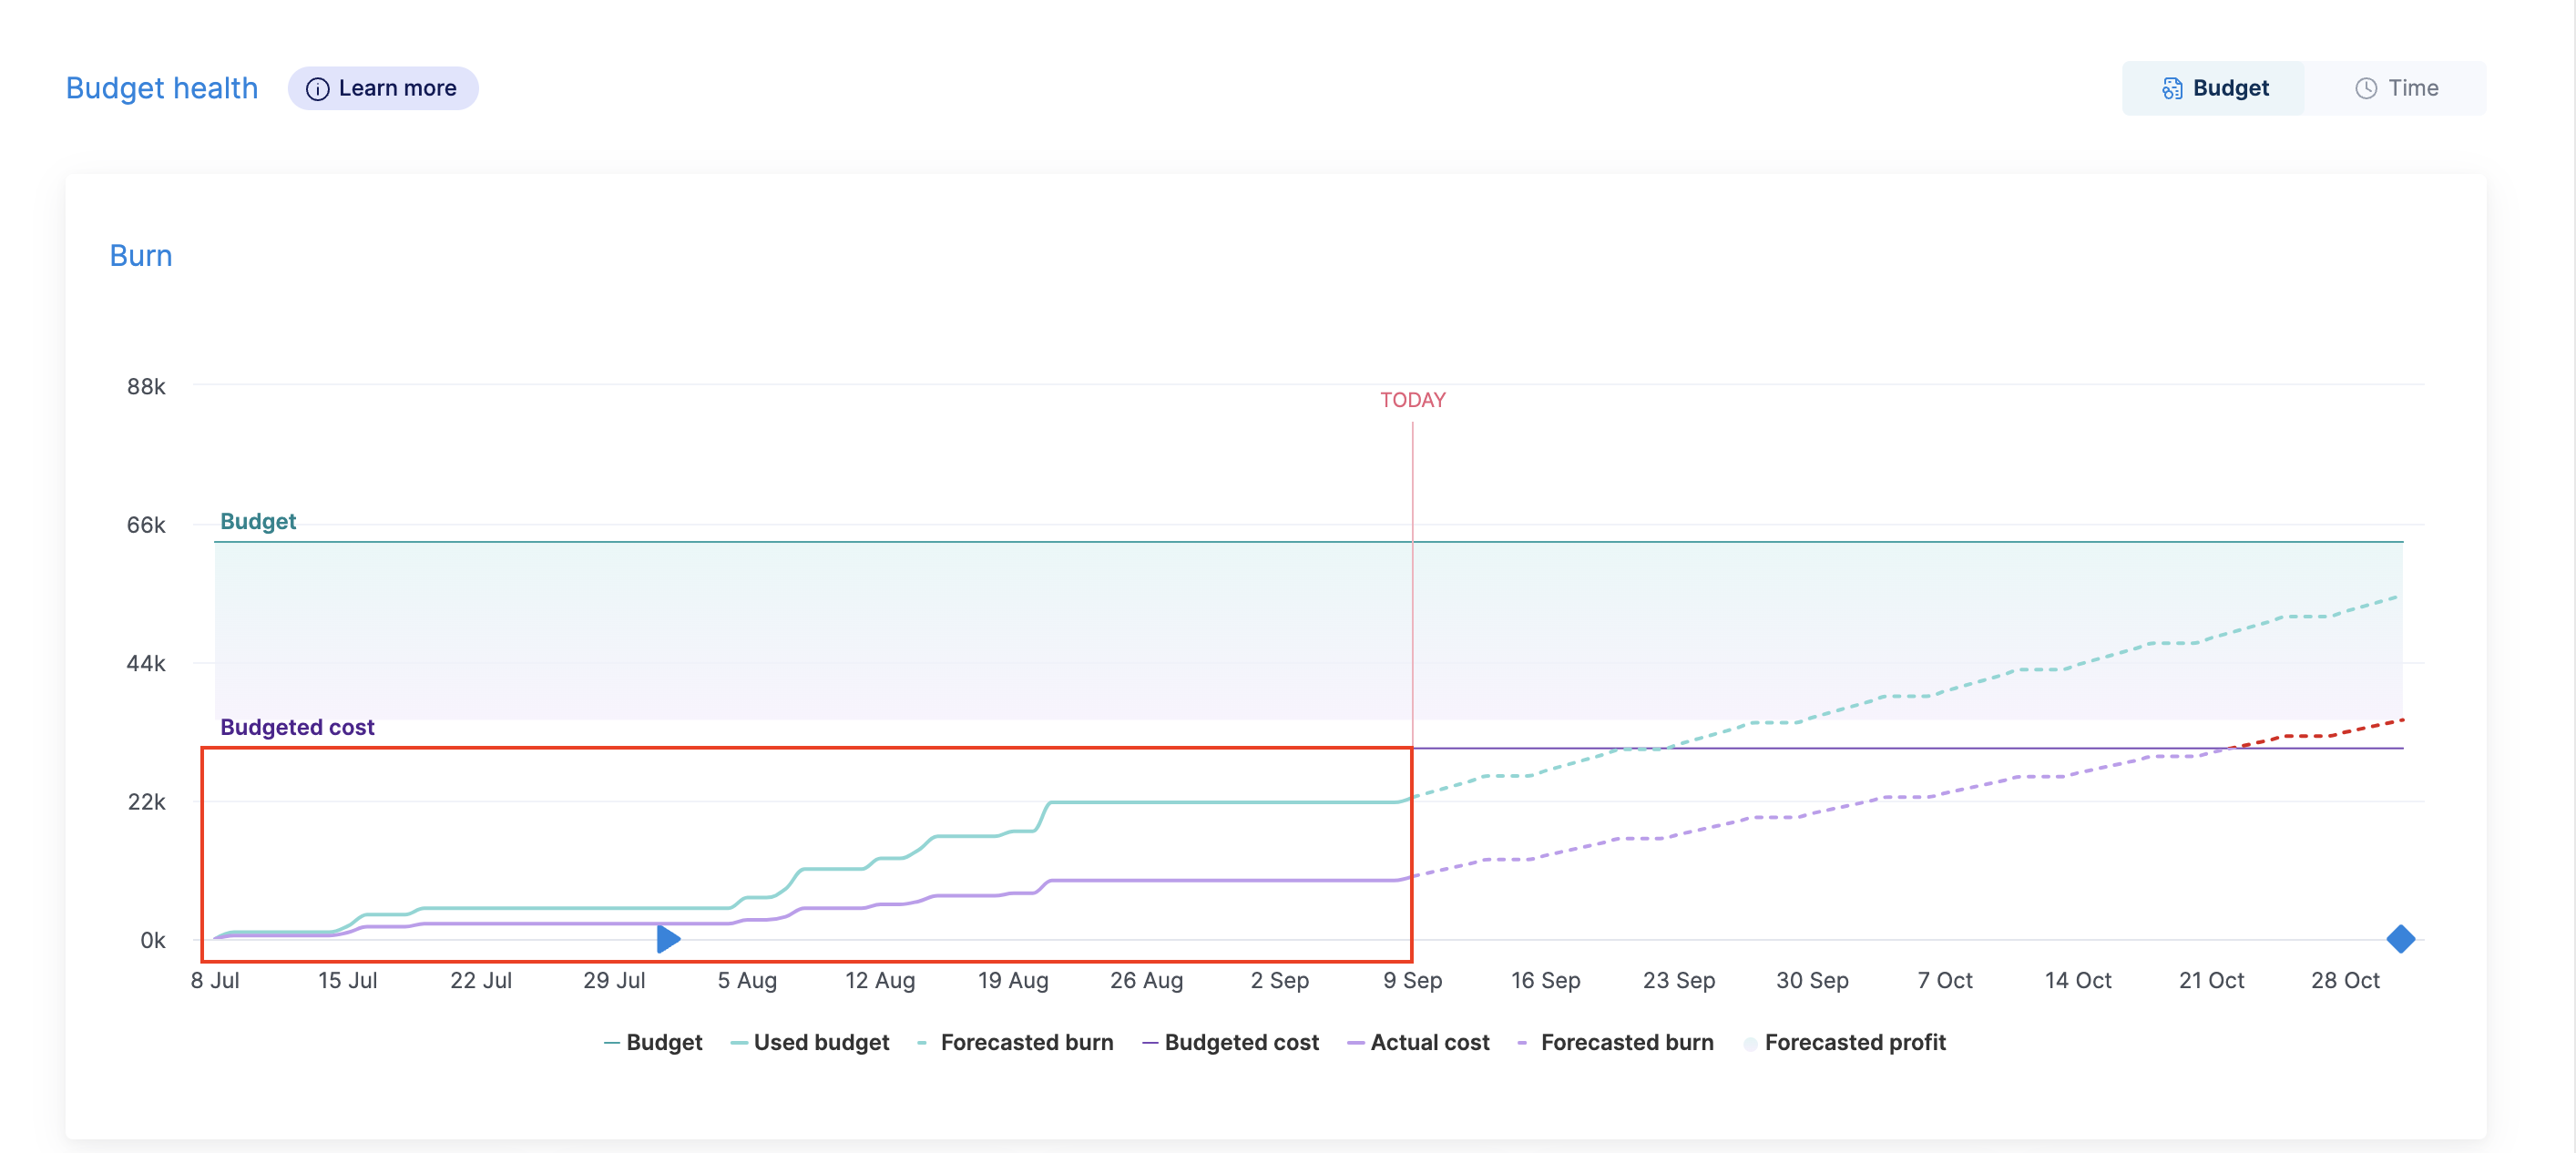
Task: Toggle the Budgeted cost legend entry
Action: pyautogui.click(x=1230, y=1042)
